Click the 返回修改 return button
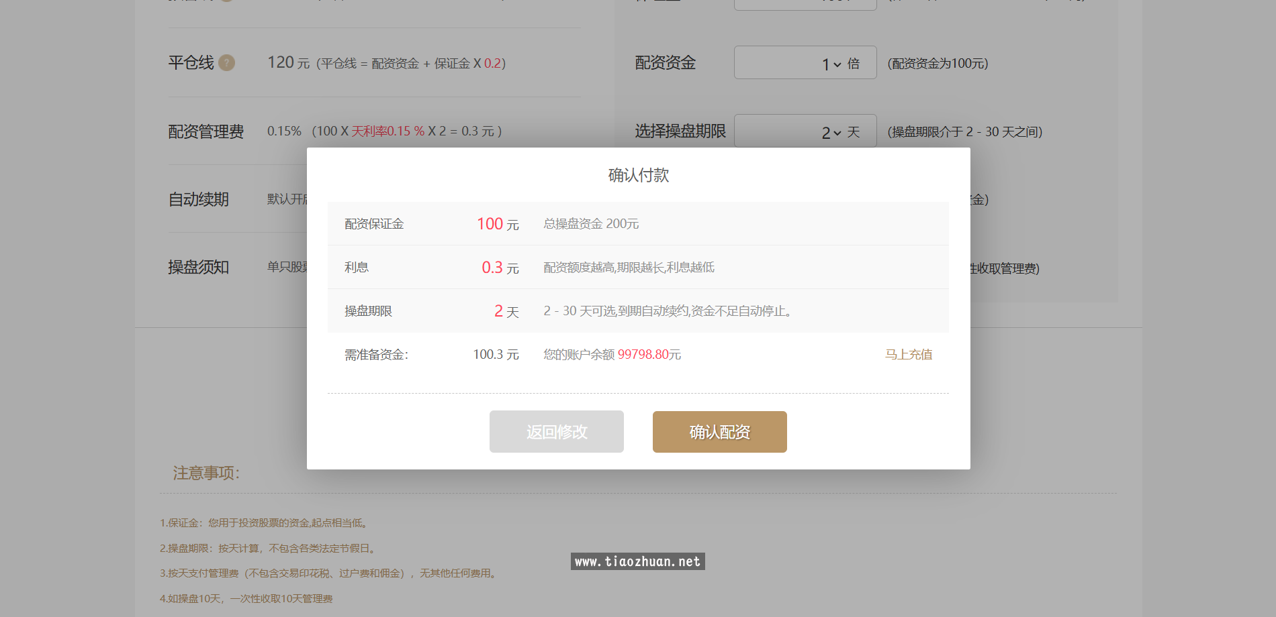 tap(556, 432)
